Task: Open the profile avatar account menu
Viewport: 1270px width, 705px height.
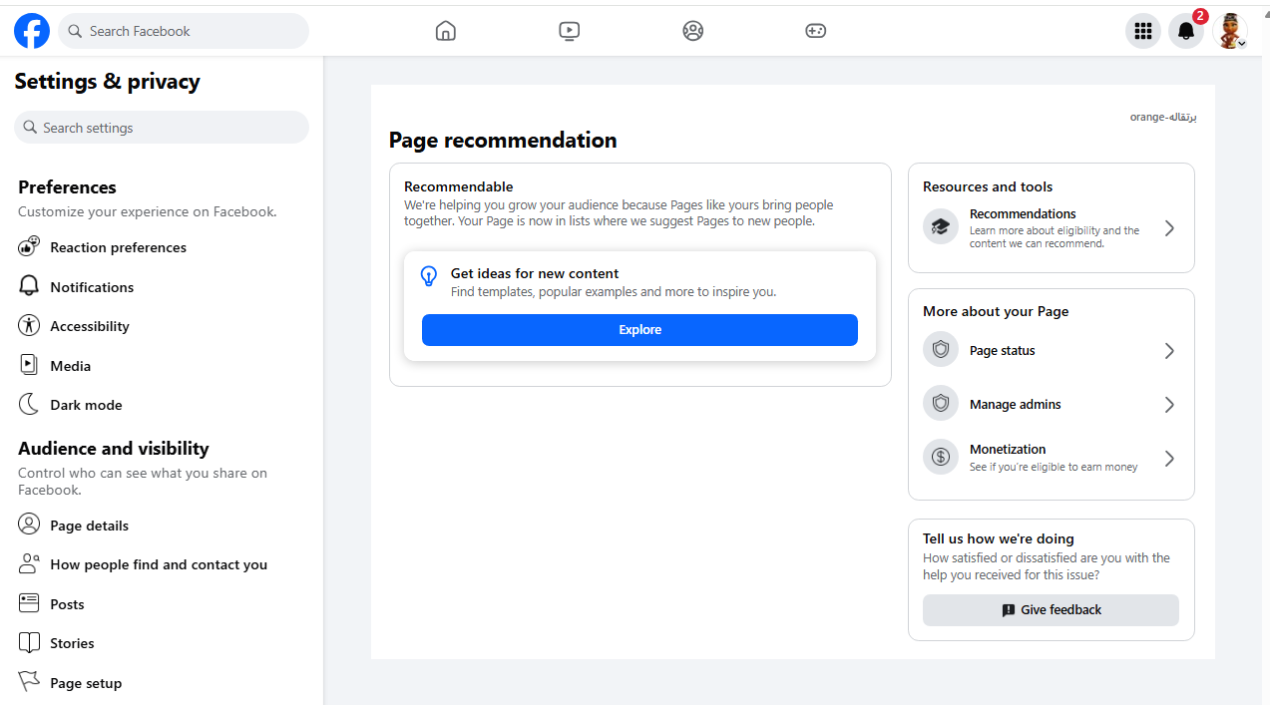Action: click(1230, 31)
